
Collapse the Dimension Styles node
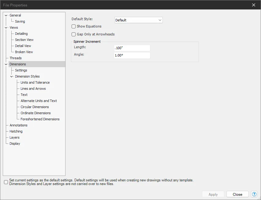12,77
